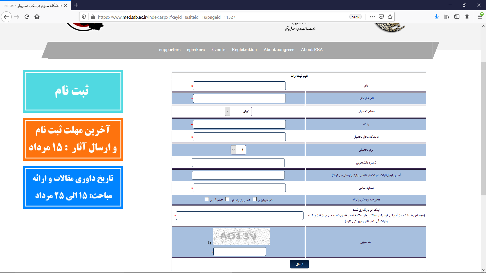
Task: Open the page actions three-dots menu
Action: coord(372,17)
